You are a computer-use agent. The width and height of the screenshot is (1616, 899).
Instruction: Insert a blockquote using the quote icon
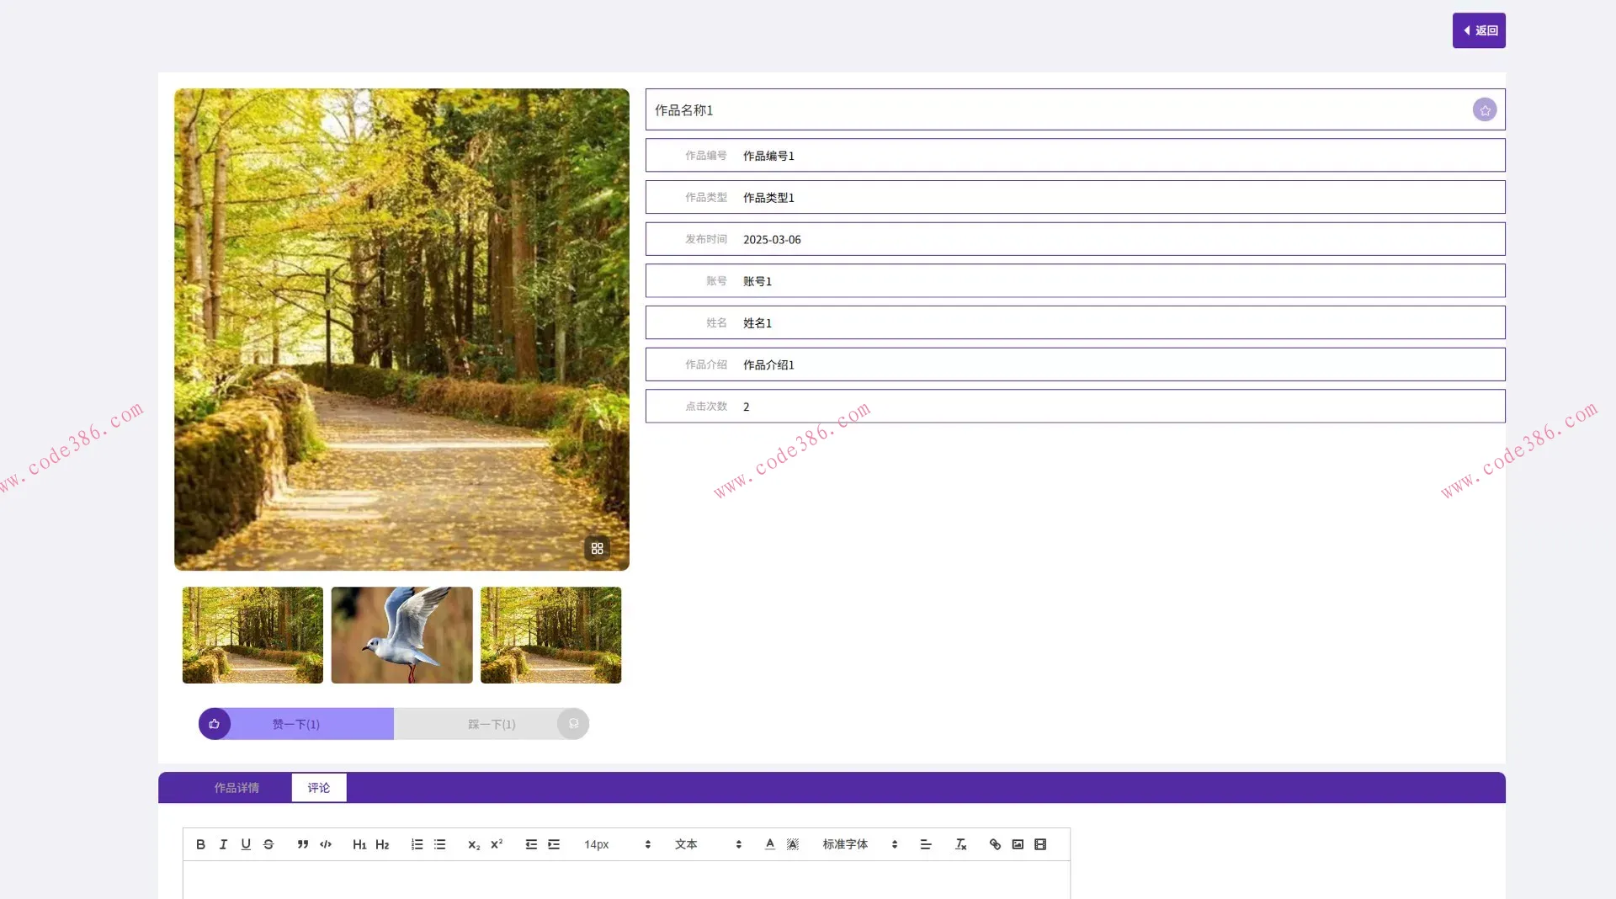point(303,844)
